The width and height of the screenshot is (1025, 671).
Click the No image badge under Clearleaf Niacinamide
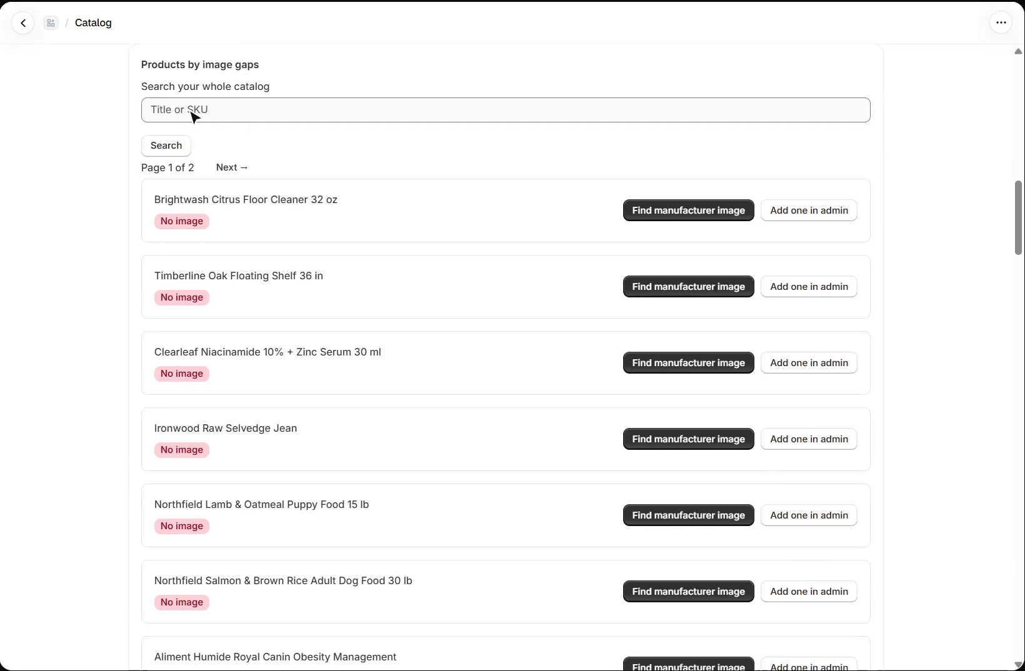(x=182, y=374)
